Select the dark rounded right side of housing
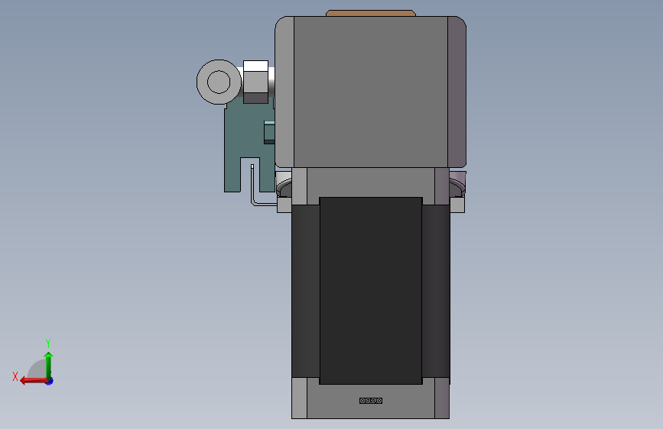Image resolution: width=663 pixels, height=429 pixels. click(457, 92)
